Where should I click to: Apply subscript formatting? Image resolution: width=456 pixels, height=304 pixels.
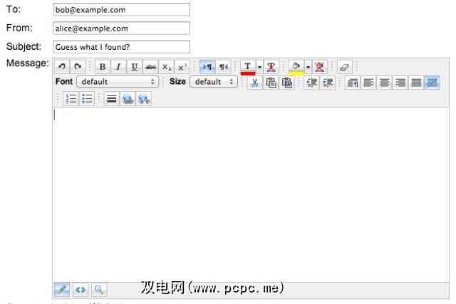(x=166, y=67)
